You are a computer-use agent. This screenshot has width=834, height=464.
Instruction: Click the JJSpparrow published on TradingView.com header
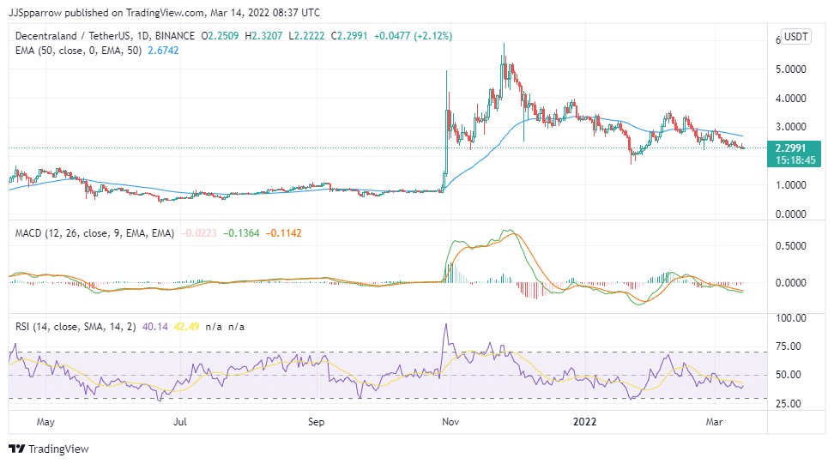(x=165, y=12)
